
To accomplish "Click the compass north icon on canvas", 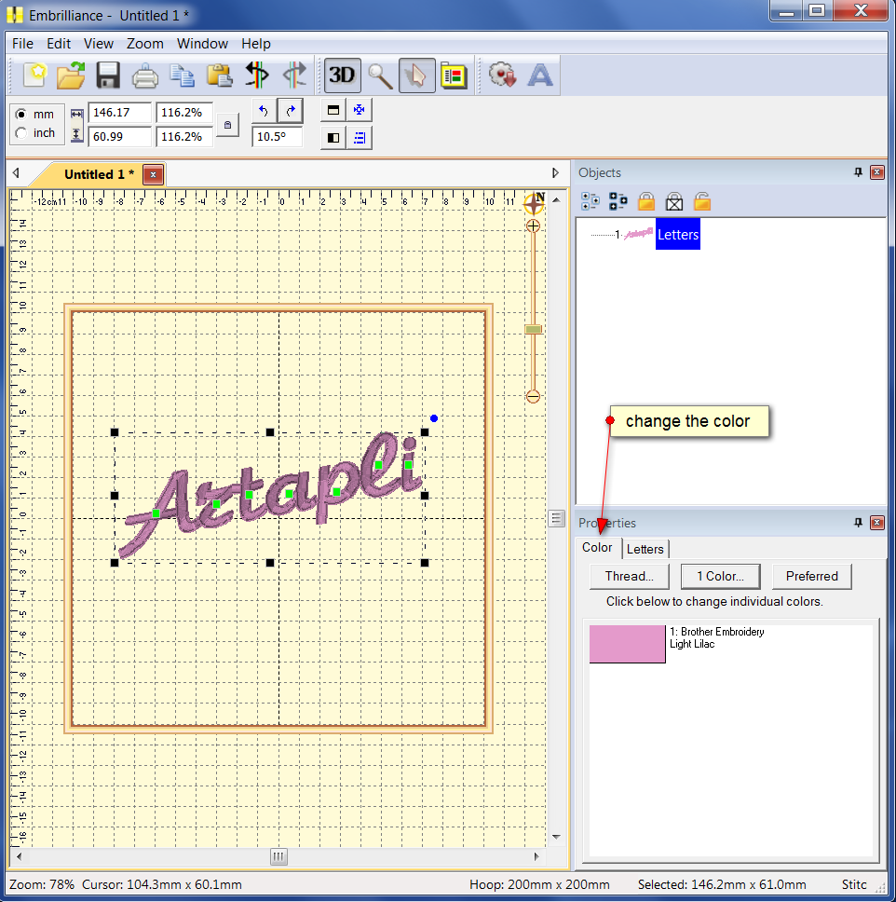I will [534, 203].
